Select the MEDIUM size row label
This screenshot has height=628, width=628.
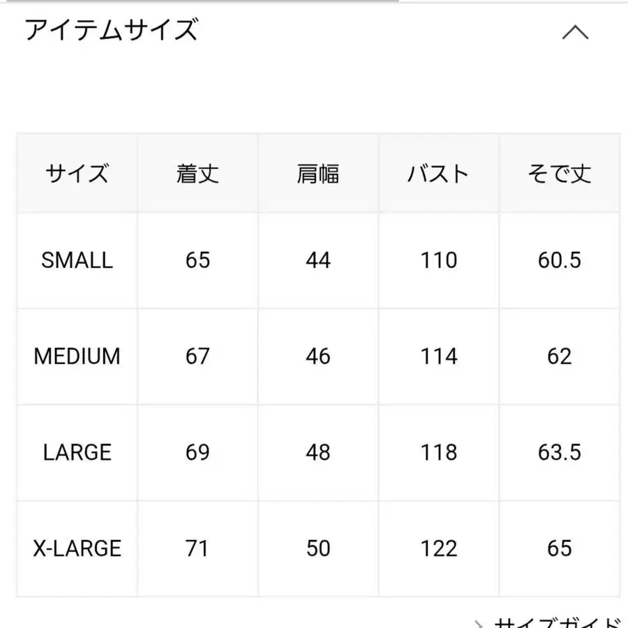click(x=77, y=357)
